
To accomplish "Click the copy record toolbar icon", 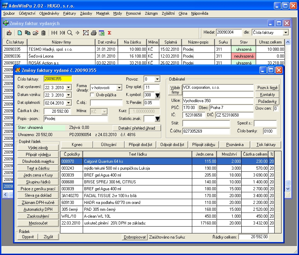I will (x=27, y=33).
